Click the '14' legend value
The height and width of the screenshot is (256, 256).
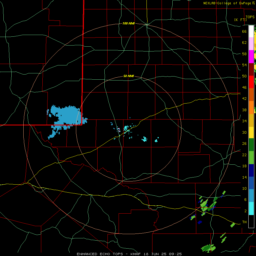click(244, 177)
